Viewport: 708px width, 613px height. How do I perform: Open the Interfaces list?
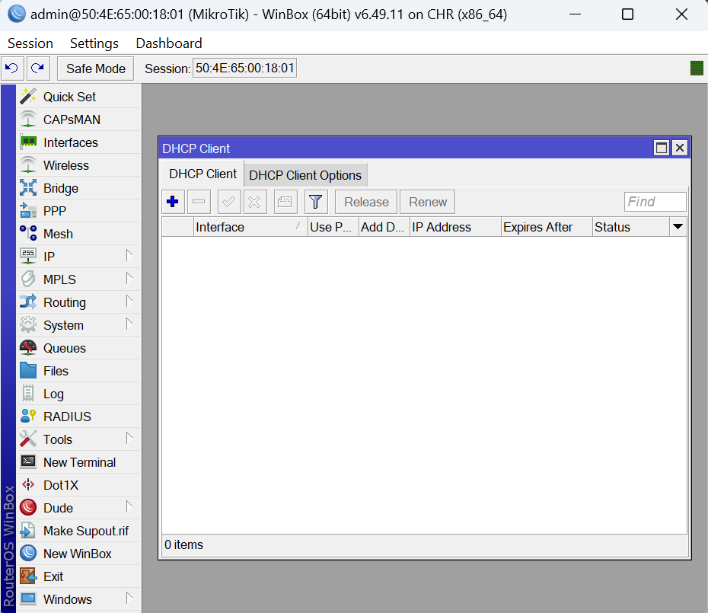tap(79, 142)
